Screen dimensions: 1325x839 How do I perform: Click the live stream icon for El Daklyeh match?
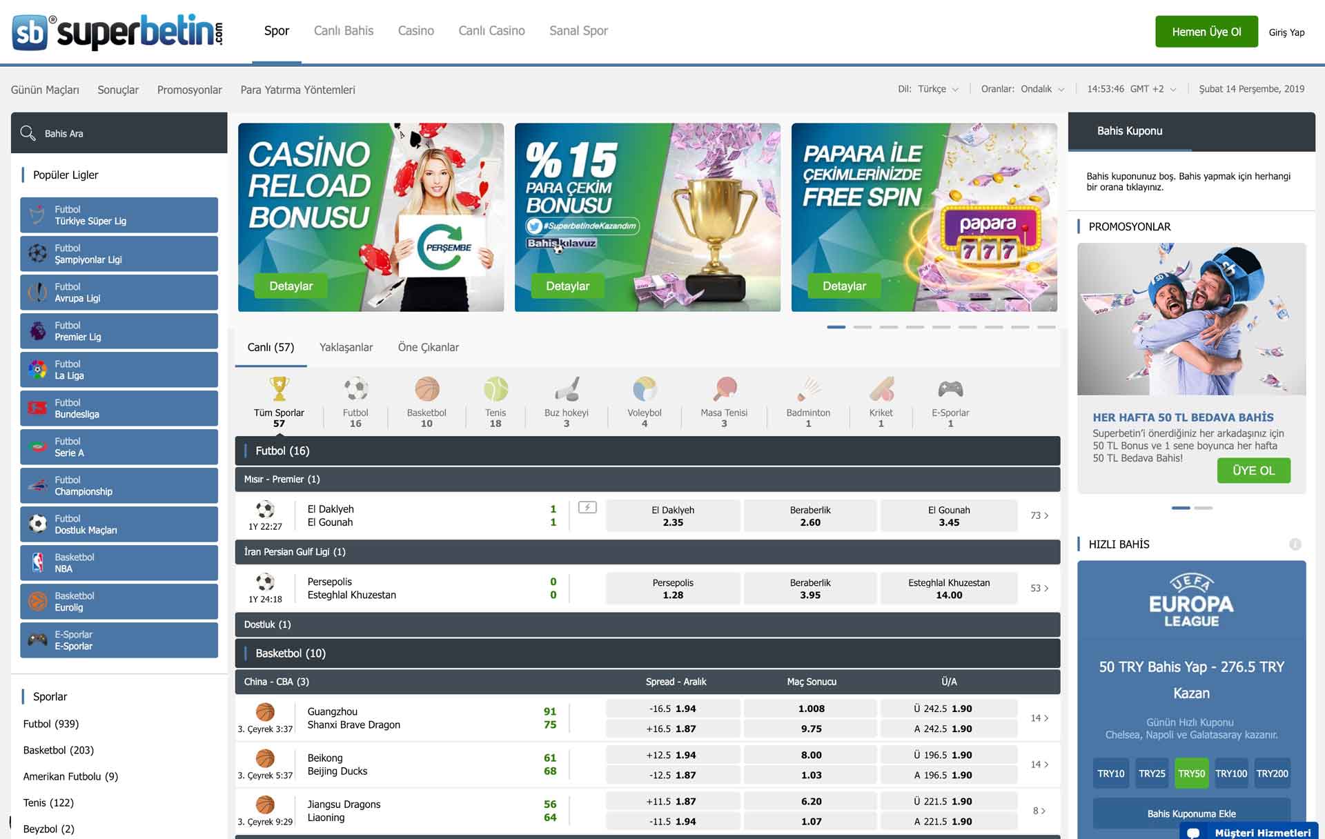587,508
